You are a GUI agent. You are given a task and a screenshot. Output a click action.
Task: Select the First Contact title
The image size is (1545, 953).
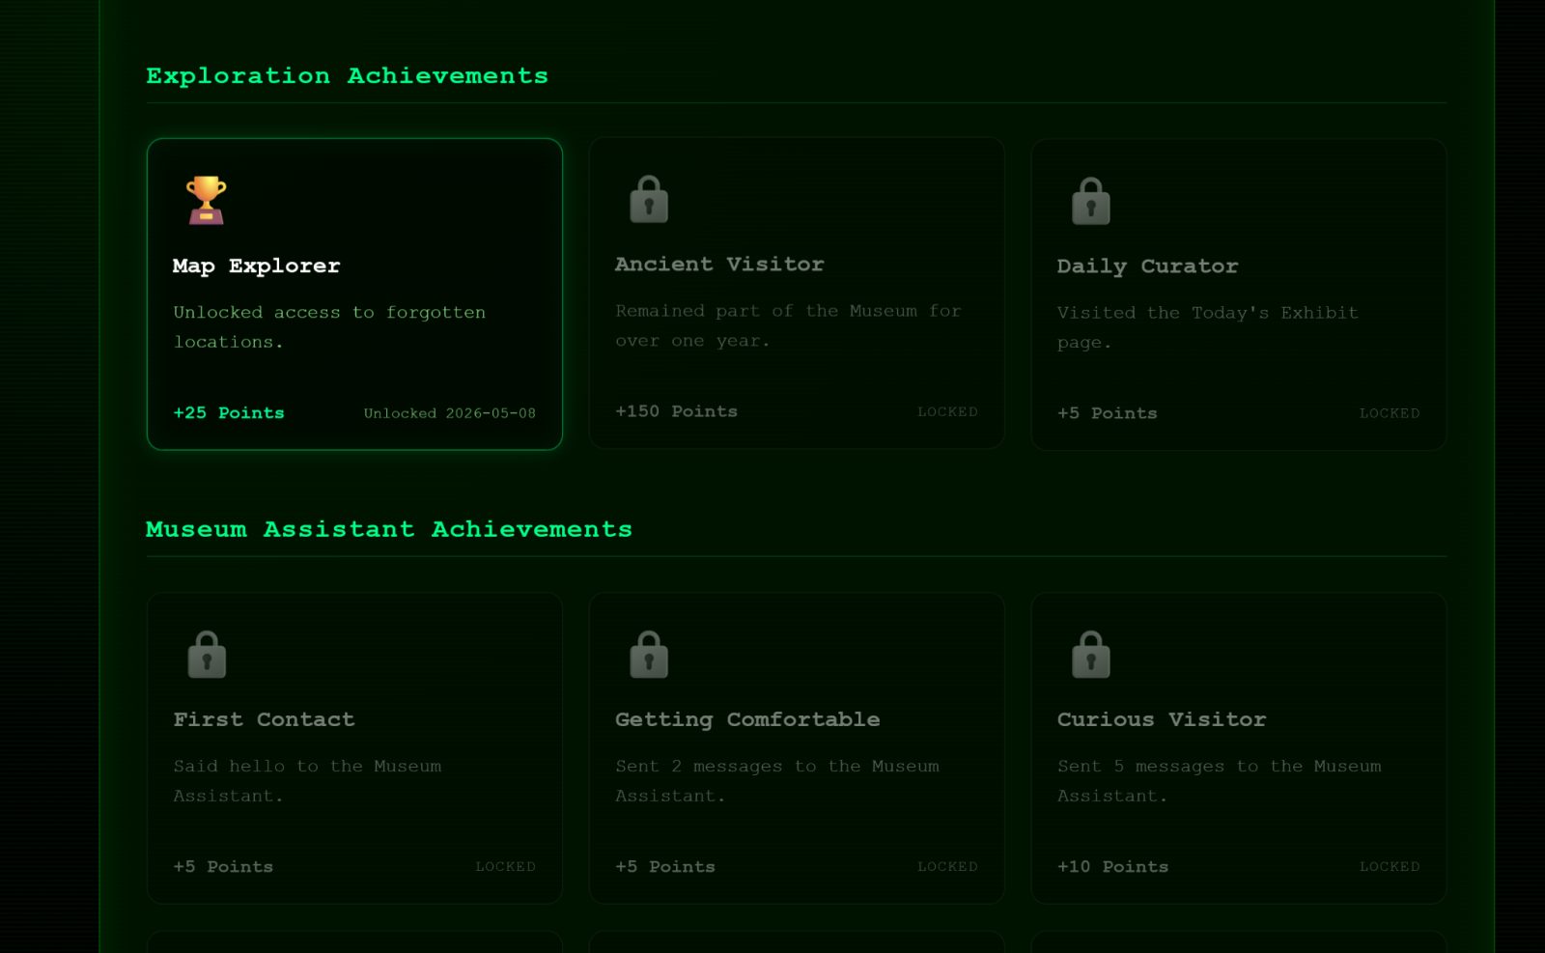point(264,719)
